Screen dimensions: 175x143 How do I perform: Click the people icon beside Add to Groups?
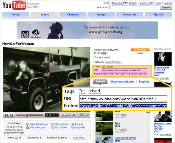pos(27,127)
